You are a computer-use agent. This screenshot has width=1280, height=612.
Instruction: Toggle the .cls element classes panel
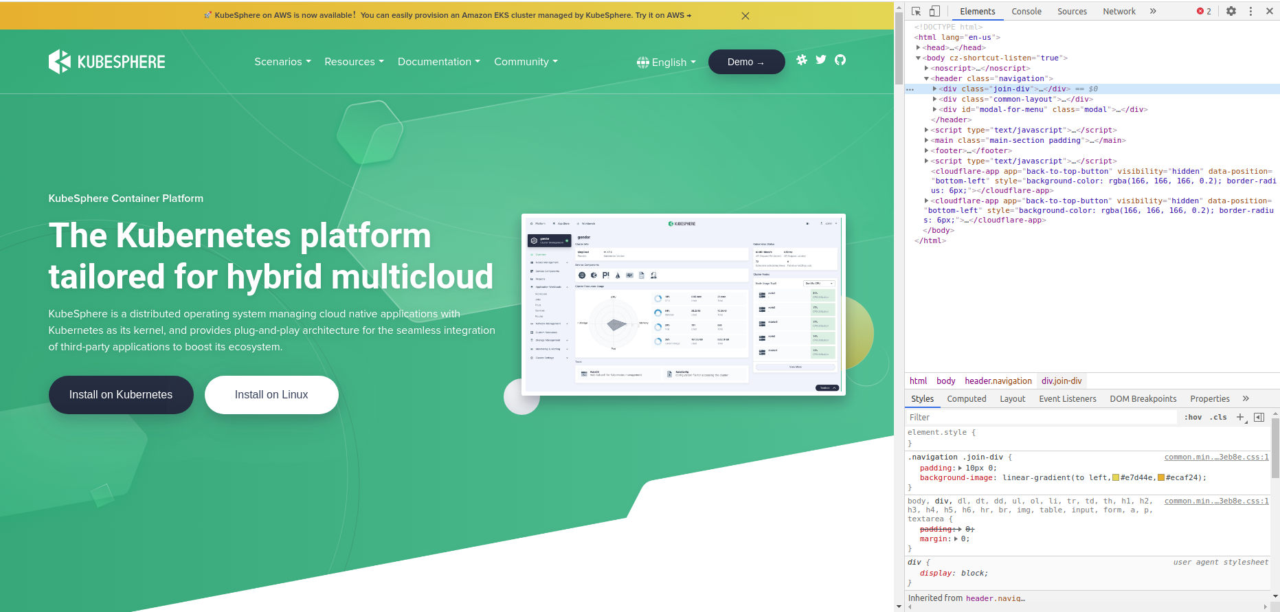point(1220,417)
